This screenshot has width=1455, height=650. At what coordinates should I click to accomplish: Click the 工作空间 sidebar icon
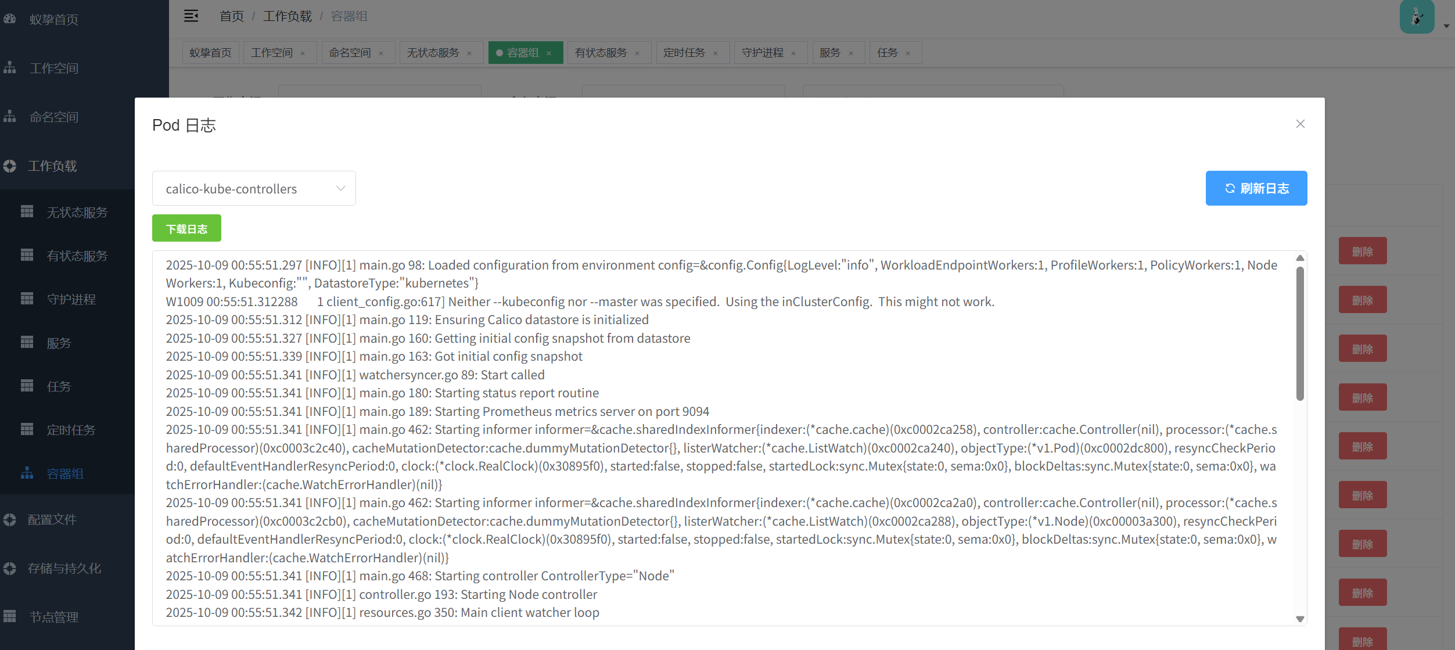[10, 68]
